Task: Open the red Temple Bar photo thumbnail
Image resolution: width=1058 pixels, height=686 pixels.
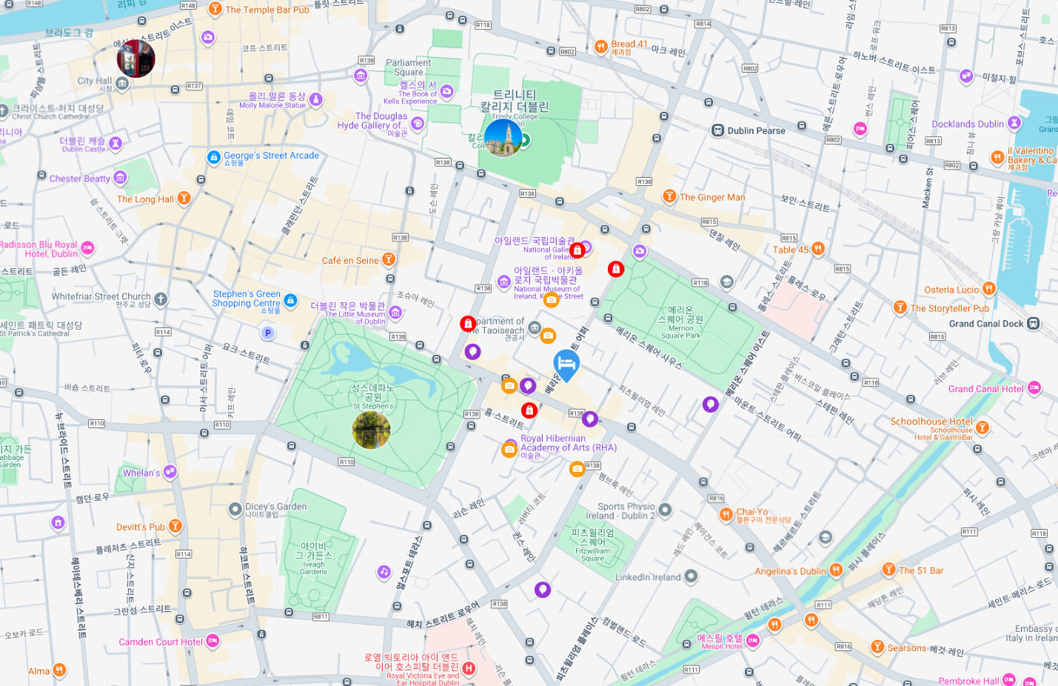Action: (x=135, y=59)
